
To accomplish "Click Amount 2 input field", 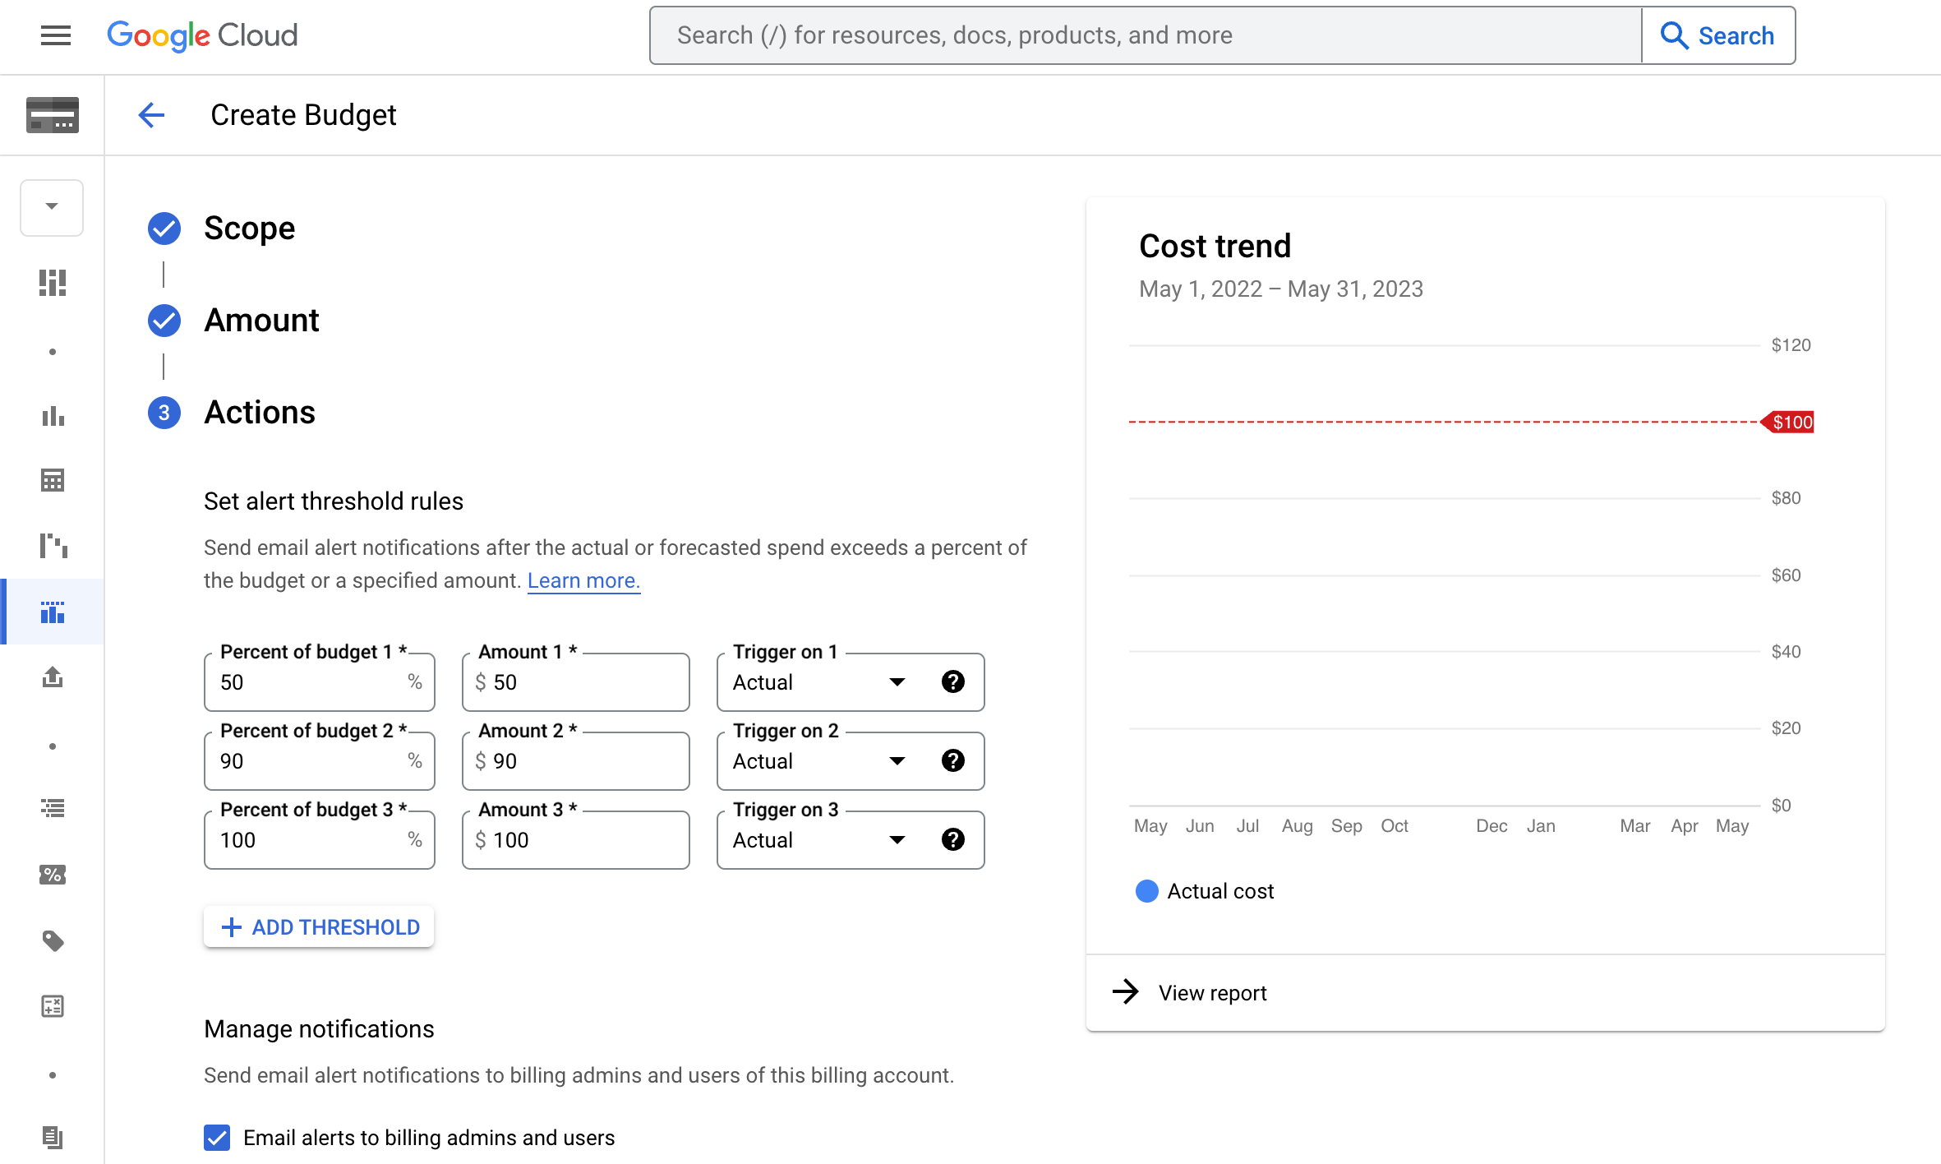I will 576,760.
